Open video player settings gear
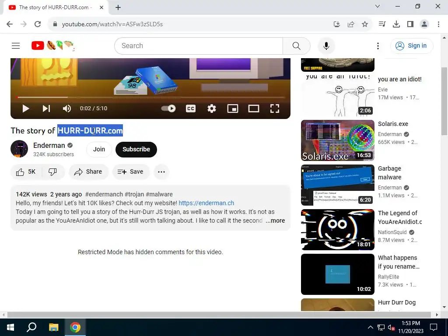Viewport: 448px width, 336px height. pos(212,108)
